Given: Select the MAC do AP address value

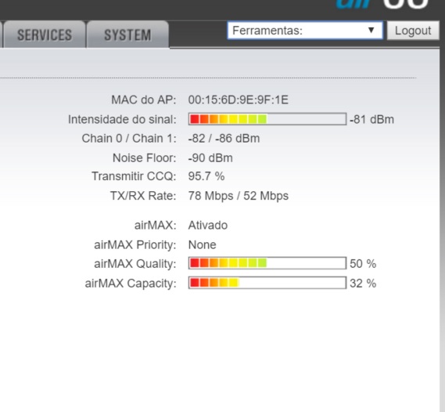Looking at the screenshot, I should [x=239, y=100].
